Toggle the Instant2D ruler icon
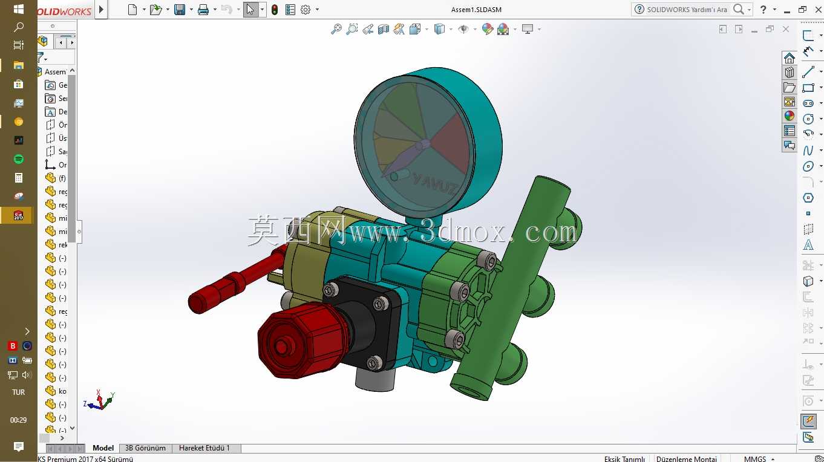824x462 pixels. point(808,437)
